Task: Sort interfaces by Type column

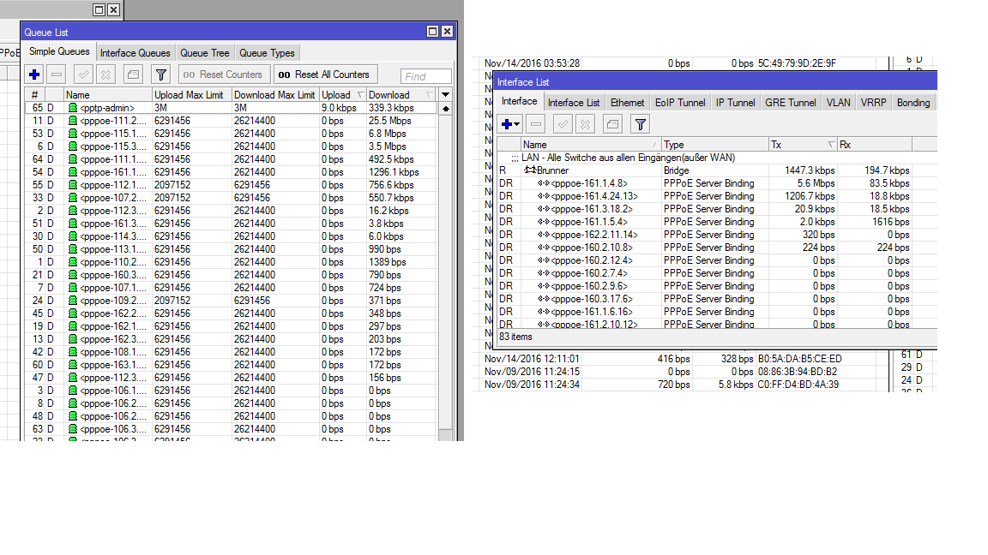Action: click(x=714, y=144)
